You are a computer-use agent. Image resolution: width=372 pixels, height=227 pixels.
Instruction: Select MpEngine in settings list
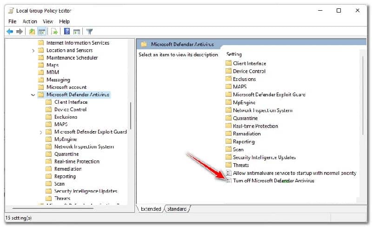click(x=244, y=102)
